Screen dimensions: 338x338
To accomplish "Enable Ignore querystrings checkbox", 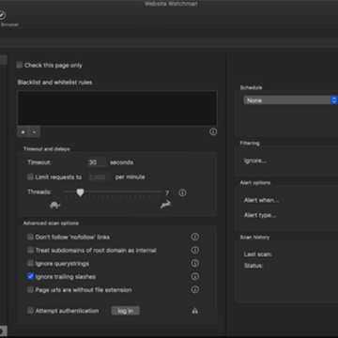I will (30, 263).
